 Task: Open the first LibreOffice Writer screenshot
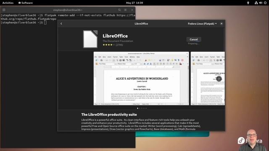point(141,78)
